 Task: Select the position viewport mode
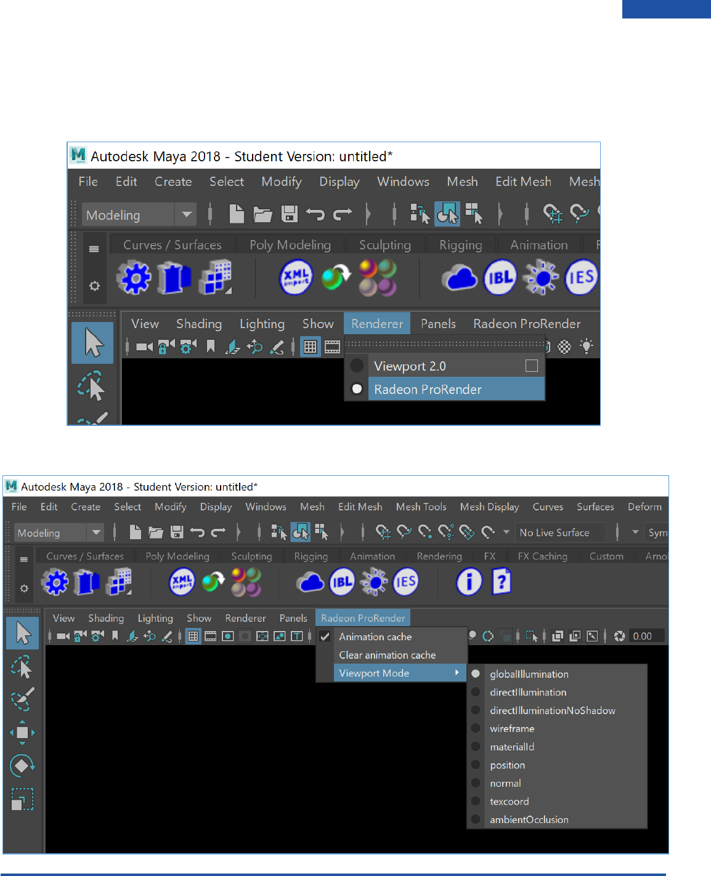coord(557,765)
